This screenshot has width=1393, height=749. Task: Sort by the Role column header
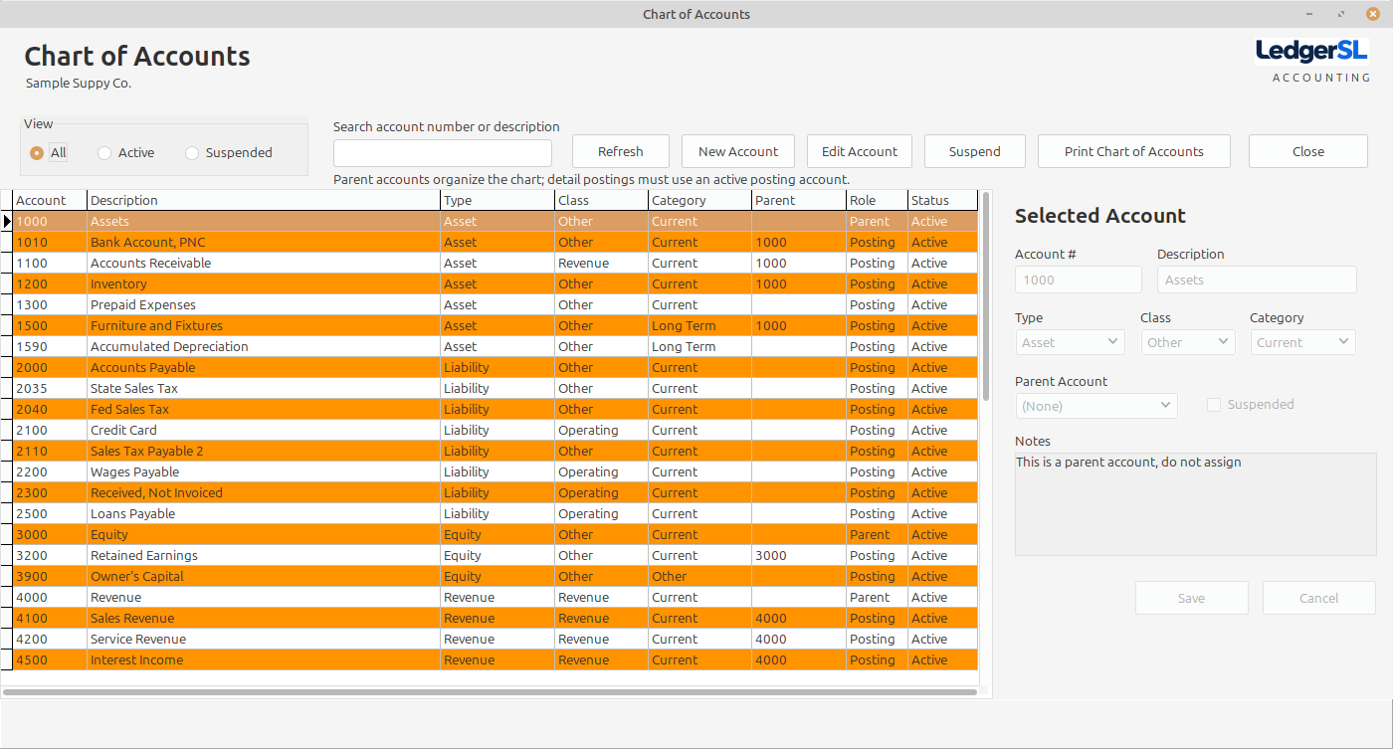[x=877, y=200]
